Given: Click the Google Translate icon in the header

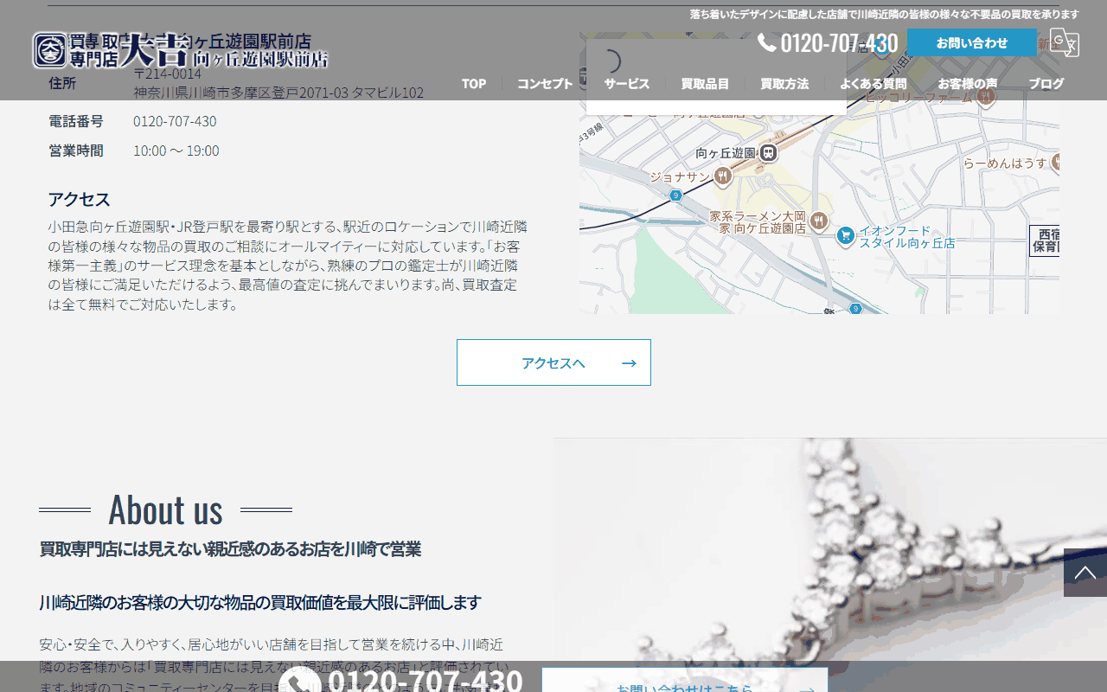Looking at the screenshot, I should coord(1065,42).
